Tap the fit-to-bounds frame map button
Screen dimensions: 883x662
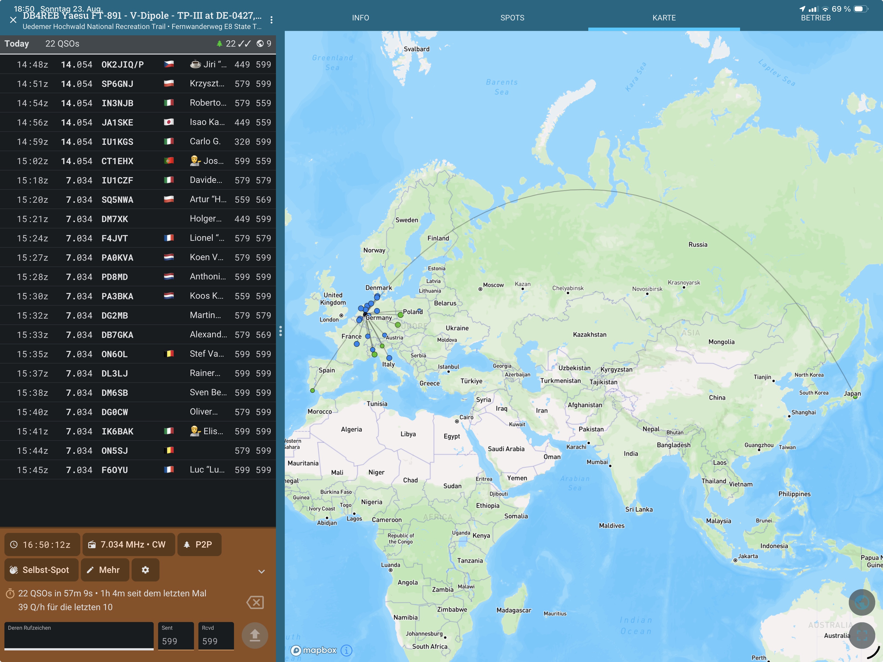click(862, 635)
